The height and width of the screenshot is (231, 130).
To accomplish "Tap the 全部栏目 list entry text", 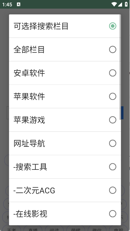I will click(29, 49).
